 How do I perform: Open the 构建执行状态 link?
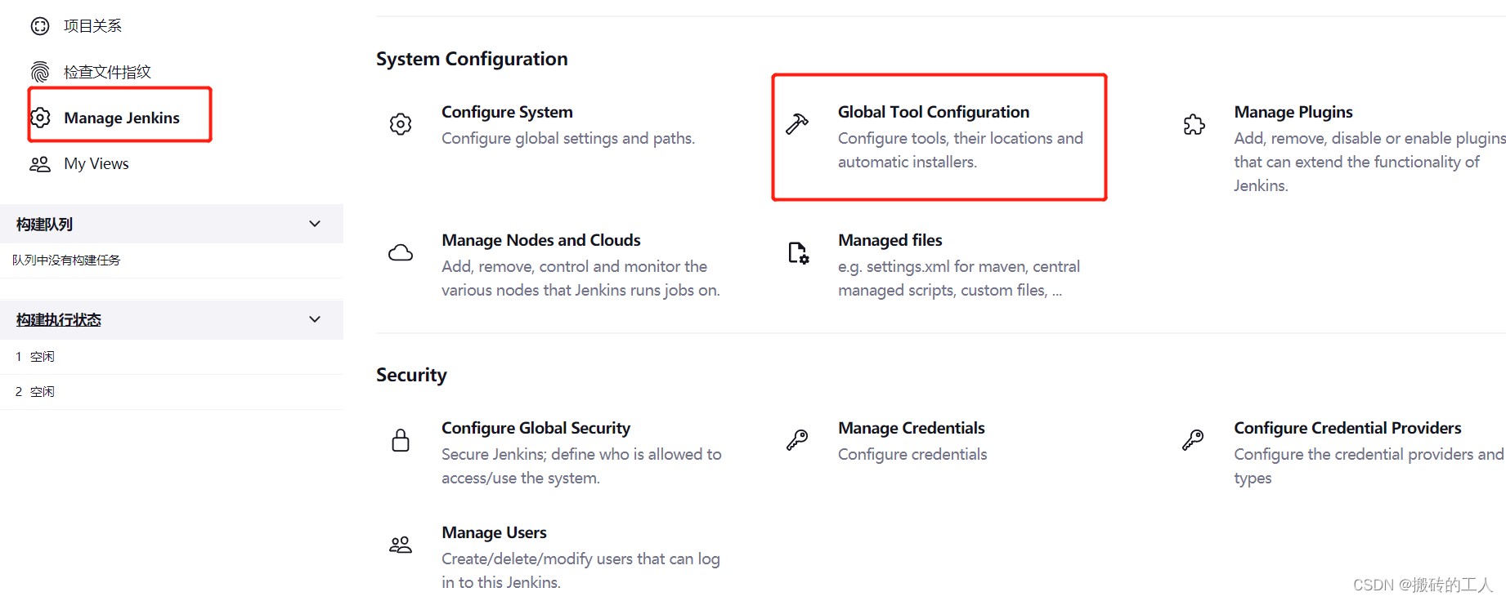59,320
